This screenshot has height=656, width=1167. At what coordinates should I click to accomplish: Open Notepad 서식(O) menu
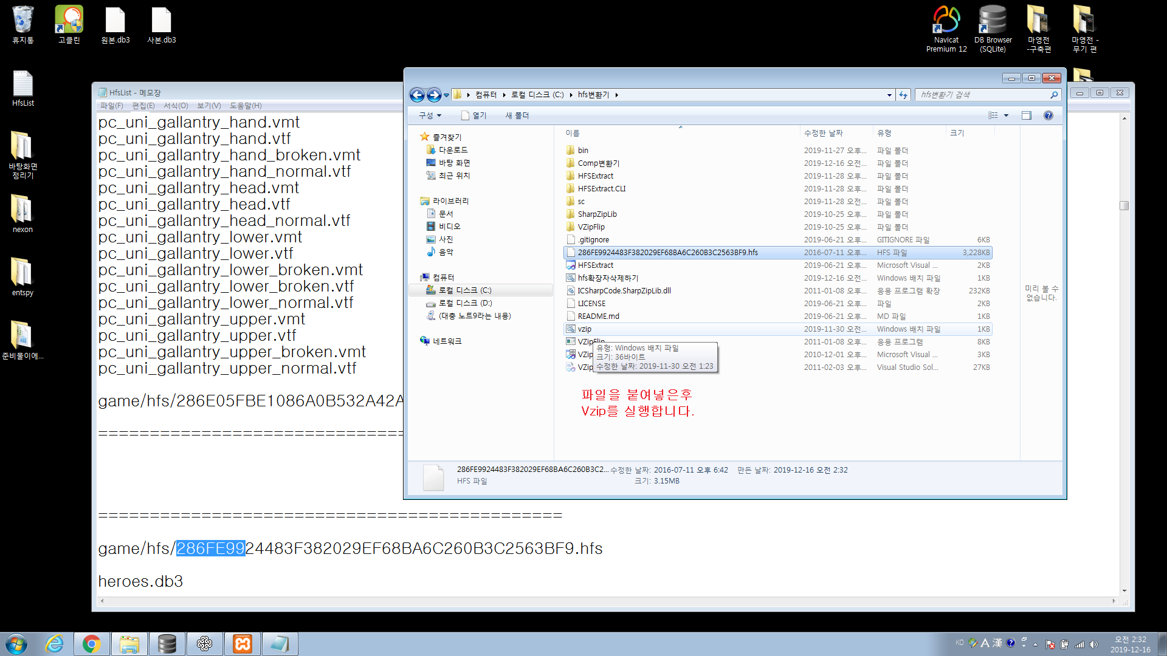[176, 106]
